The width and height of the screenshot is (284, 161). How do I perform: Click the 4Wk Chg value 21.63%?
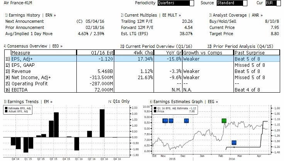pos(145,78)
